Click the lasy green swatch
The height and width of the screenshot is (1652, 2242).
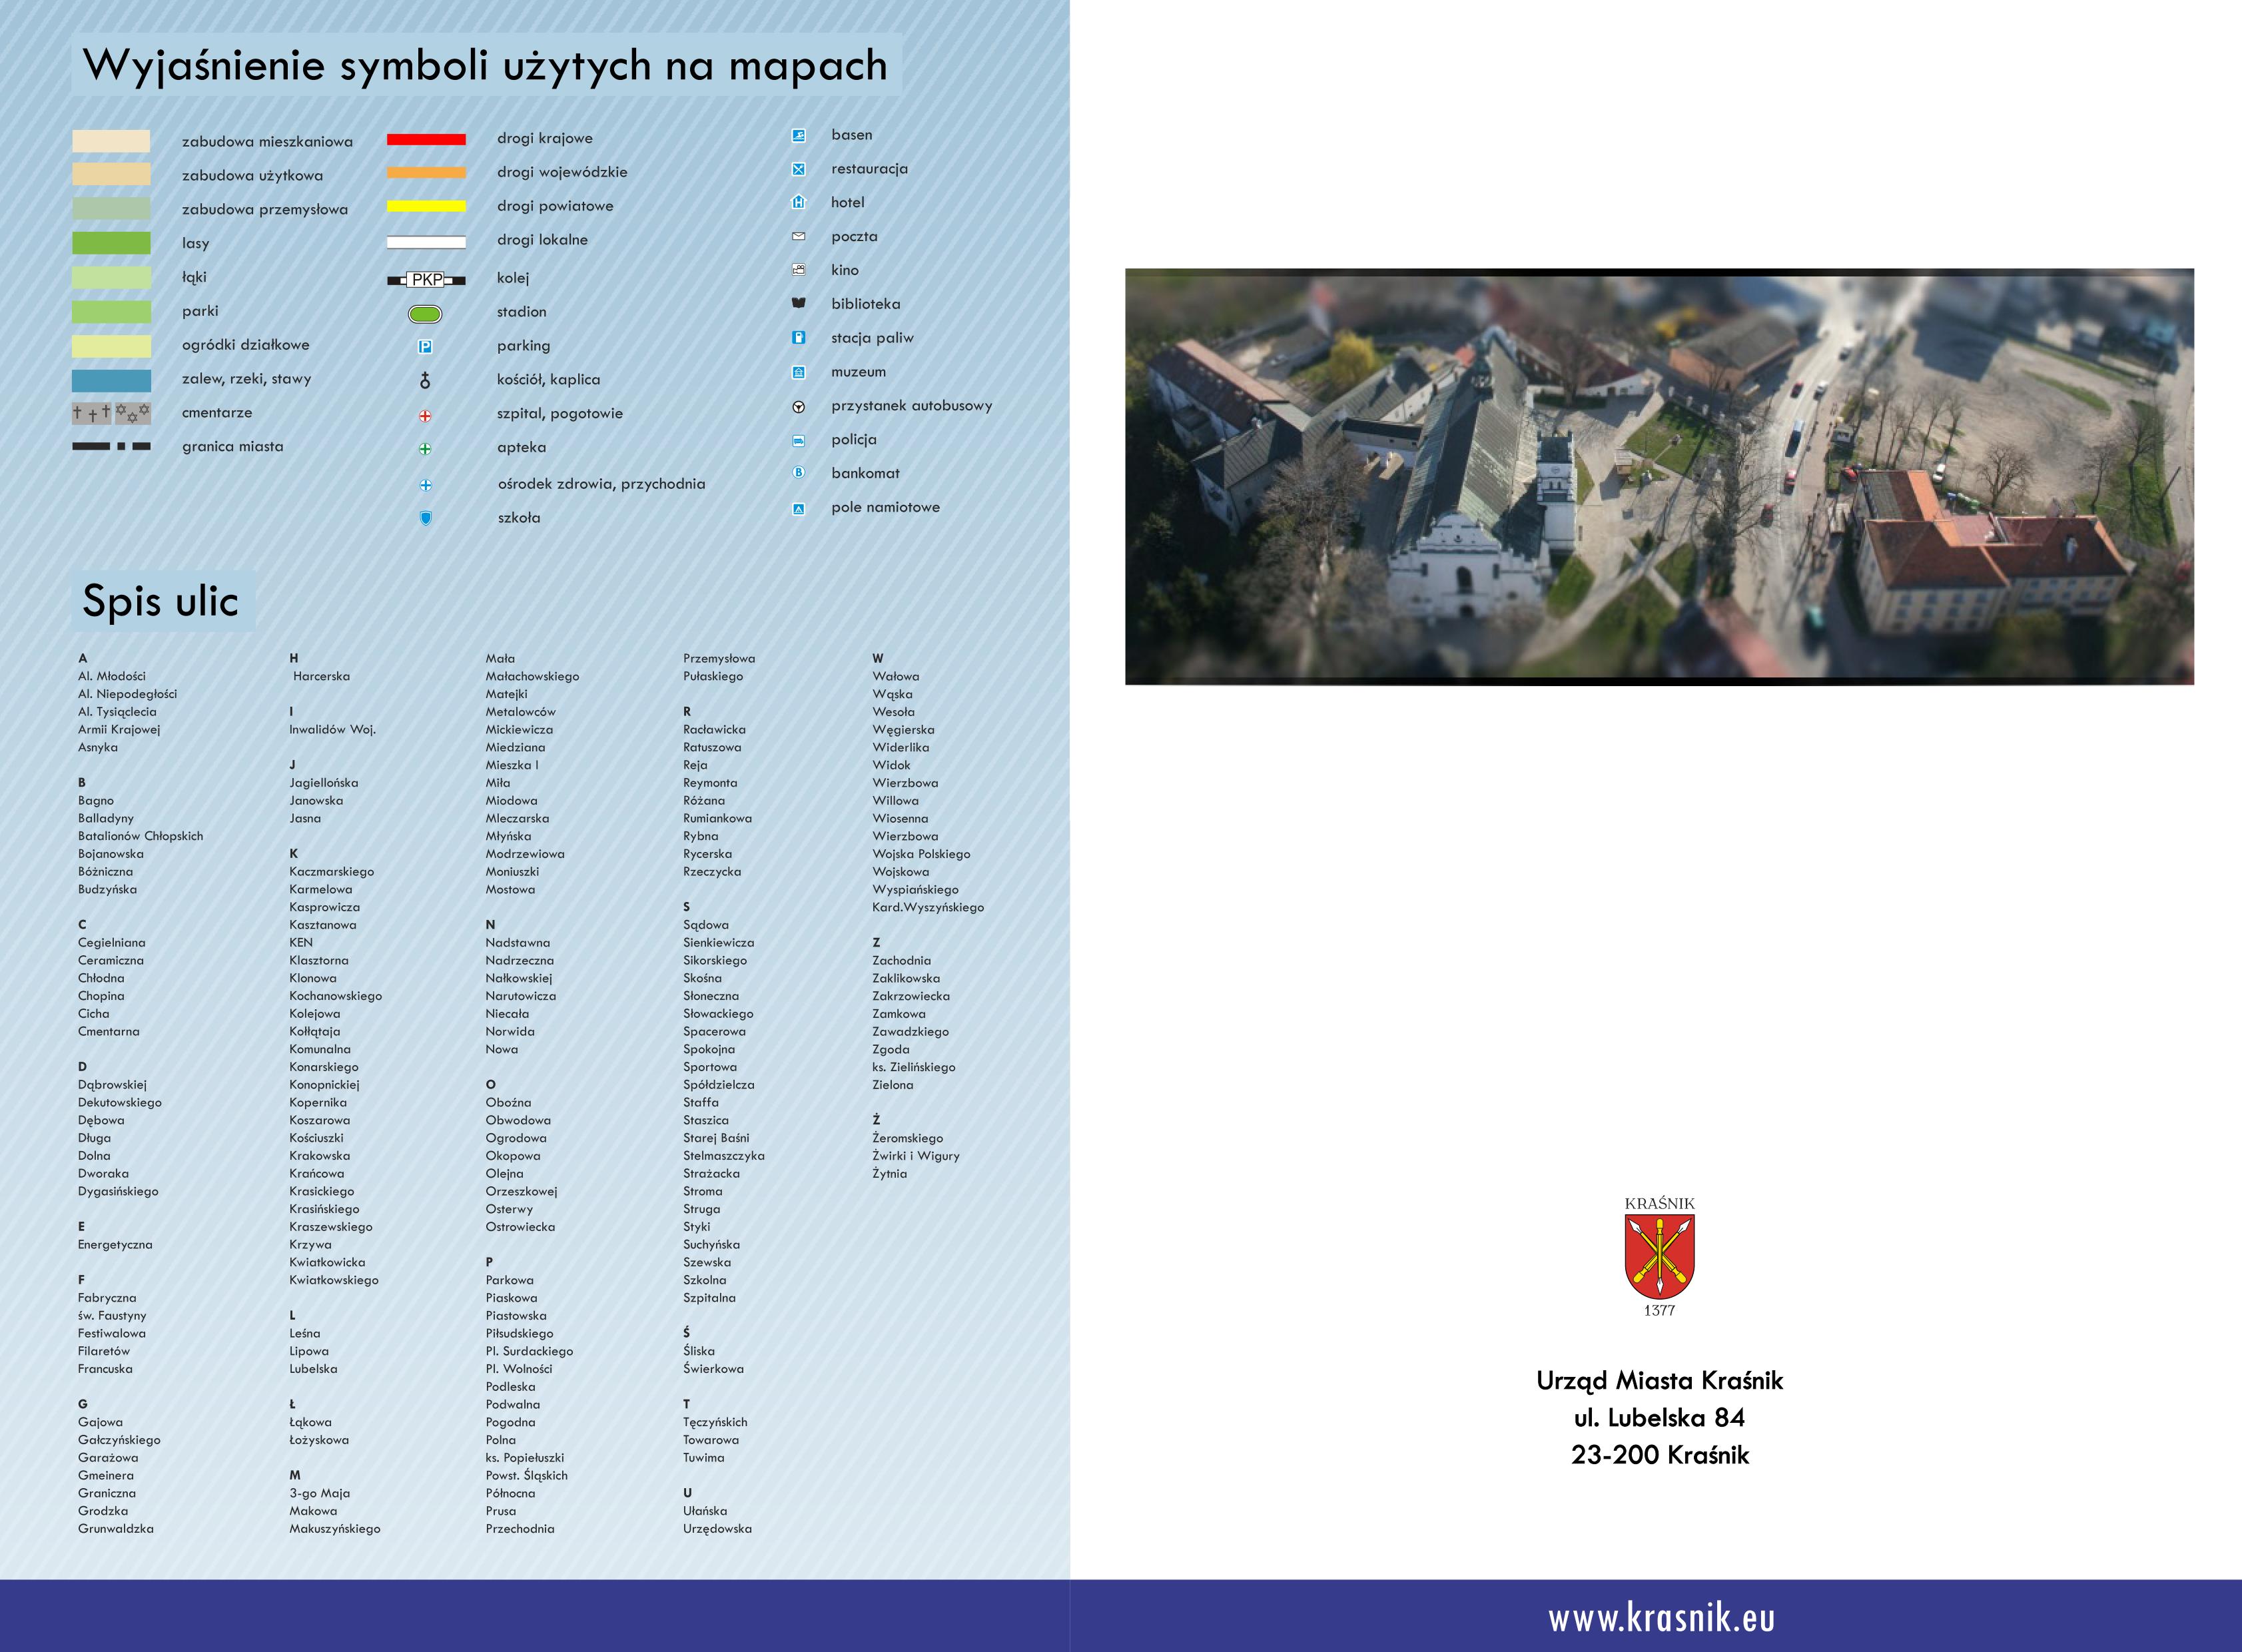coord(111,243)
